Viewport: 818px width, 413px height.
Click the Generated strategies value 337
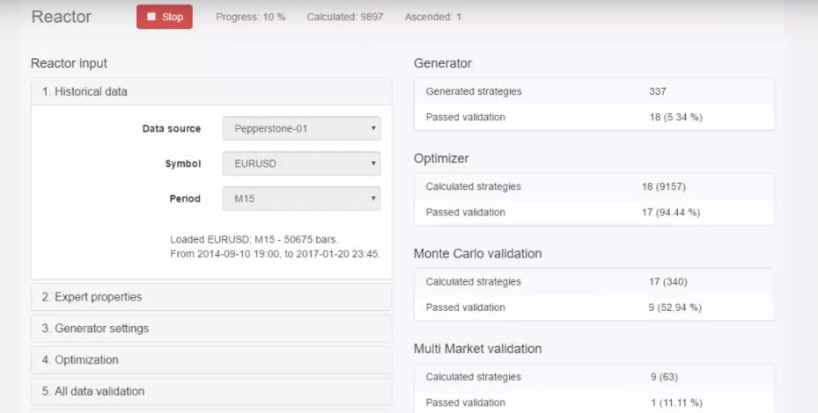coord(658,91)
